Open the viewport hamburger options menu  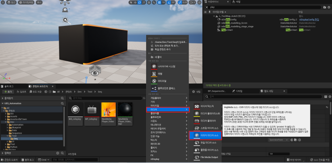pos(3,2)
